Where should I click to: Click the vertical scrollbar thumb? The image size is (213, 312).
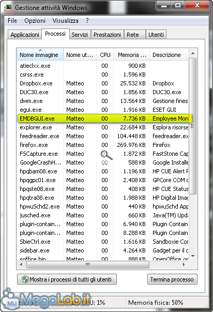[193, 126]
